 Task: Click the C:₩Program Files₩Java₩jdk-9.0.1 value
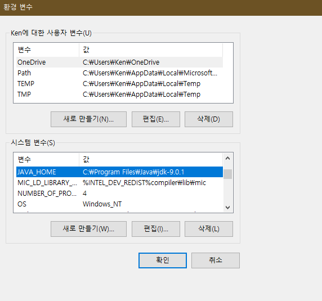[x=133, y=172]
